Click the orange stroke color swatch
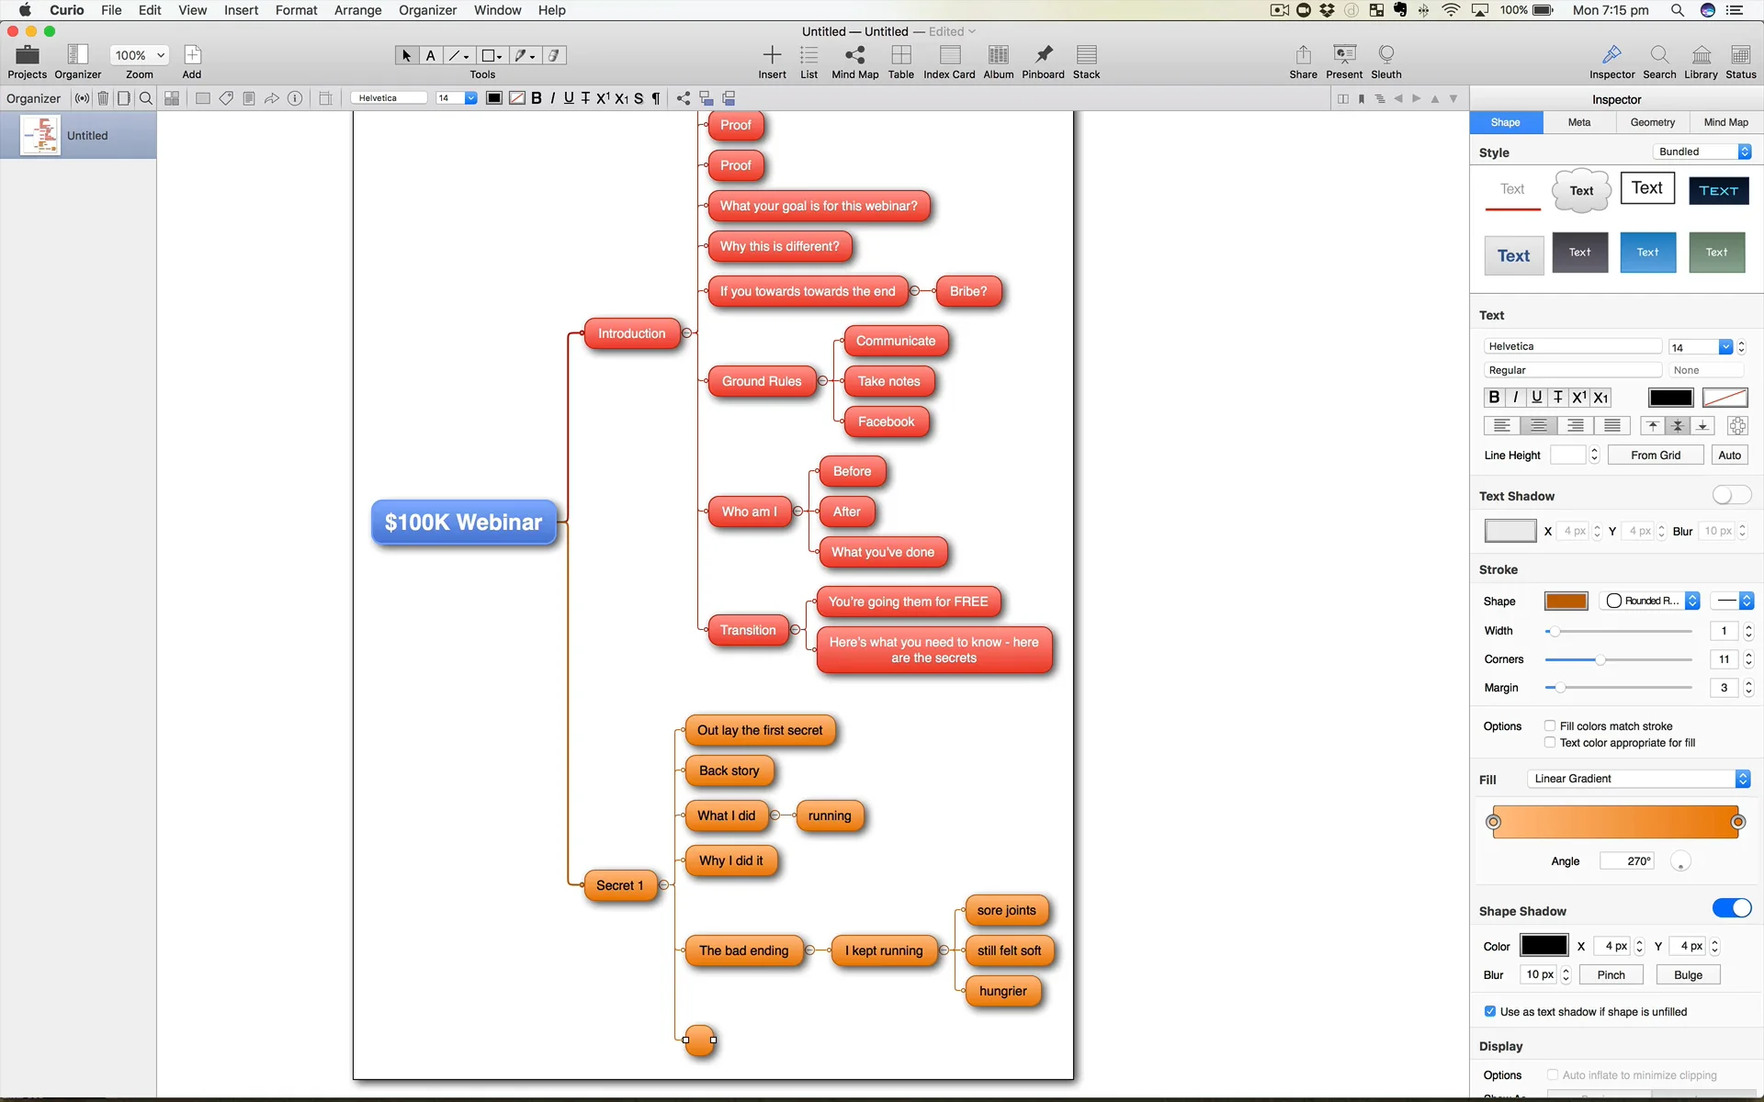 pos(1566,601)
